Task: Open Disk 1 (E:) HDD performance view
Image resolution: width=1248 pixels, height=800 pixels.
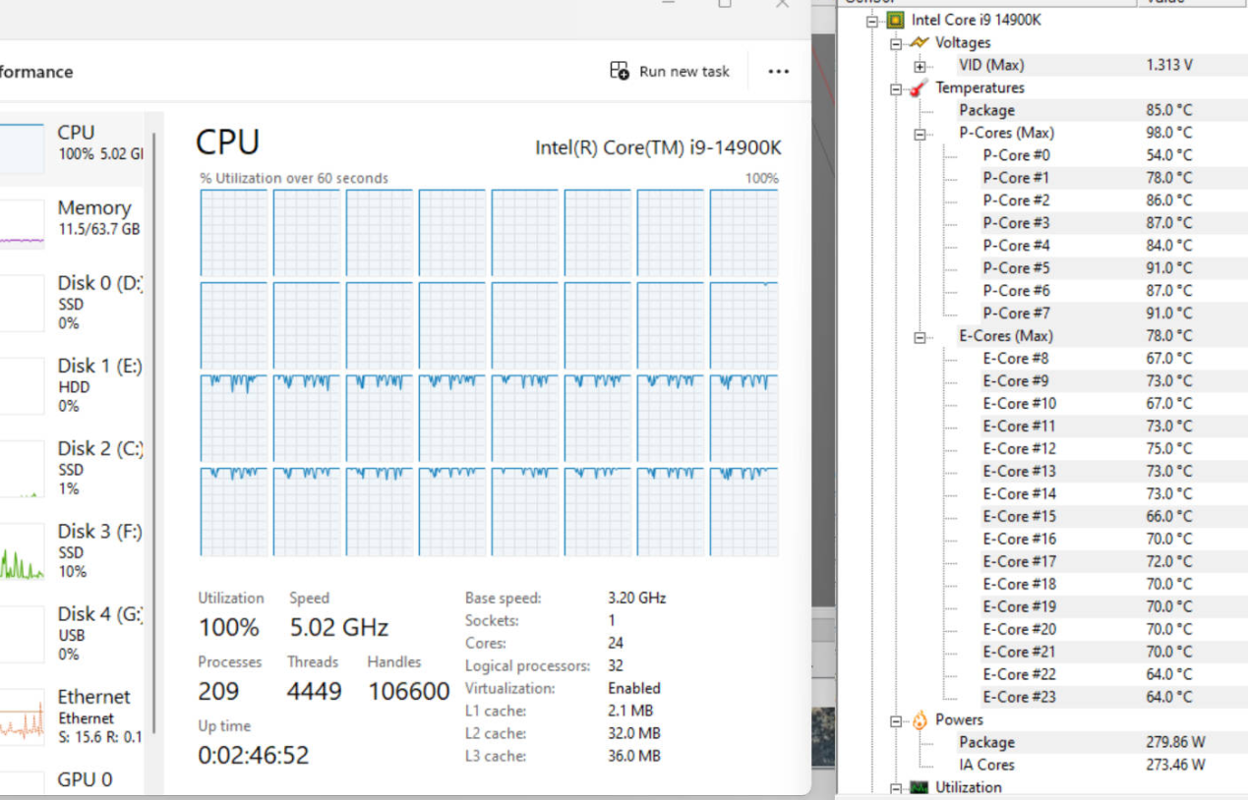Action: 71,385
